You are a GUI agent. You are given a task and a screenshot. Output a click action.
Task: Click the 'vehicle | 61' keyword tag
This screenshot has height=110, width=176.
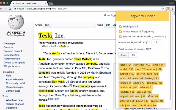(146, 87)
